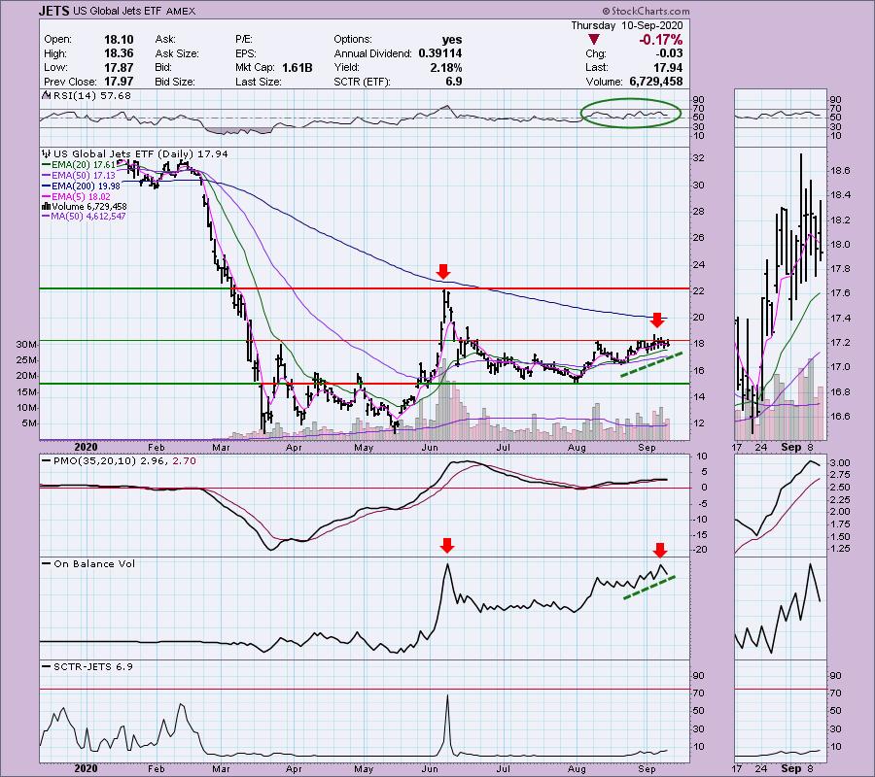The width and height of the screenshot is (875, 777).
Task: Click the 3.00 PMO label in zoom panel
Action: (x=840, y=463)
